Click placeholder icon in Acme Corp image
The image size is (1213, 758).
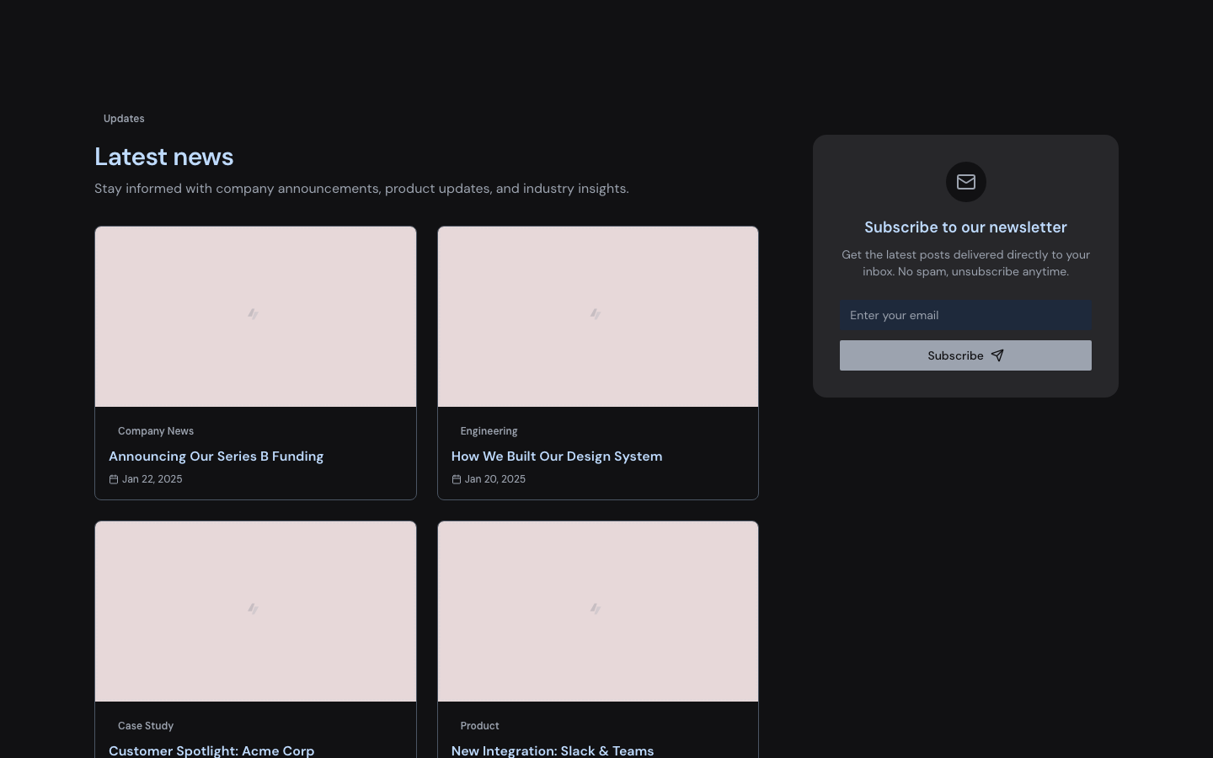point(253,609)
